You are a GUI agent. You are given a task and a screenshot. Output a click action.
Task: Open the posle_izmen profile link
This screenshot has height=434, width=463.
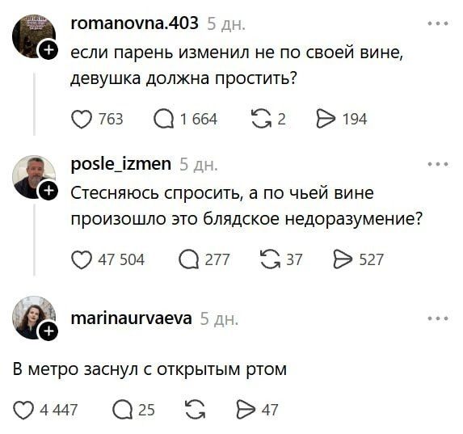121,164
